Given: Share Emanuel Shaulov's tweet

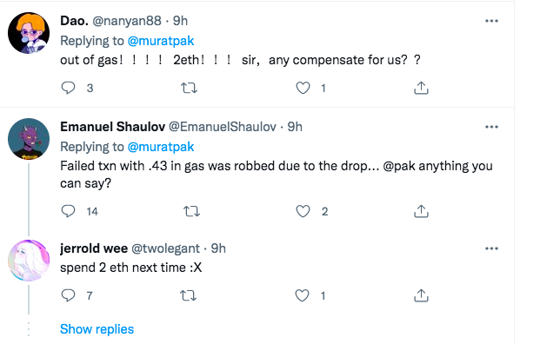Looking at the screenshot, I should [x=421, y=211].
